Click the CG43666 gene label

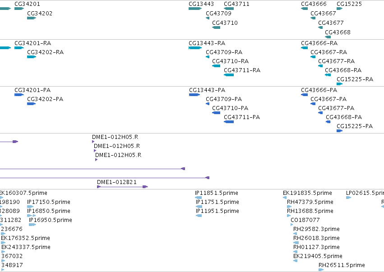pos(314,4)
